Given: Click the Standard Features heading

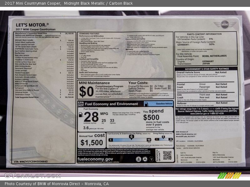Looking at the screenshot, I should pos(89,33).
